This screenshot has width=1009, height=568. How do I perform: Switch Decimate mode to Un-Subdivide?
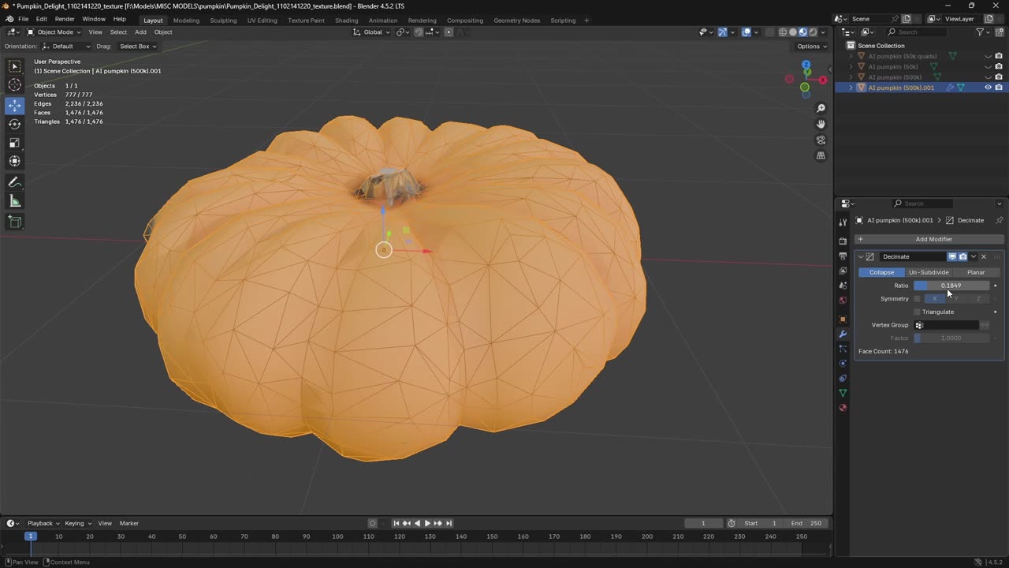click(x=929, y=272)
